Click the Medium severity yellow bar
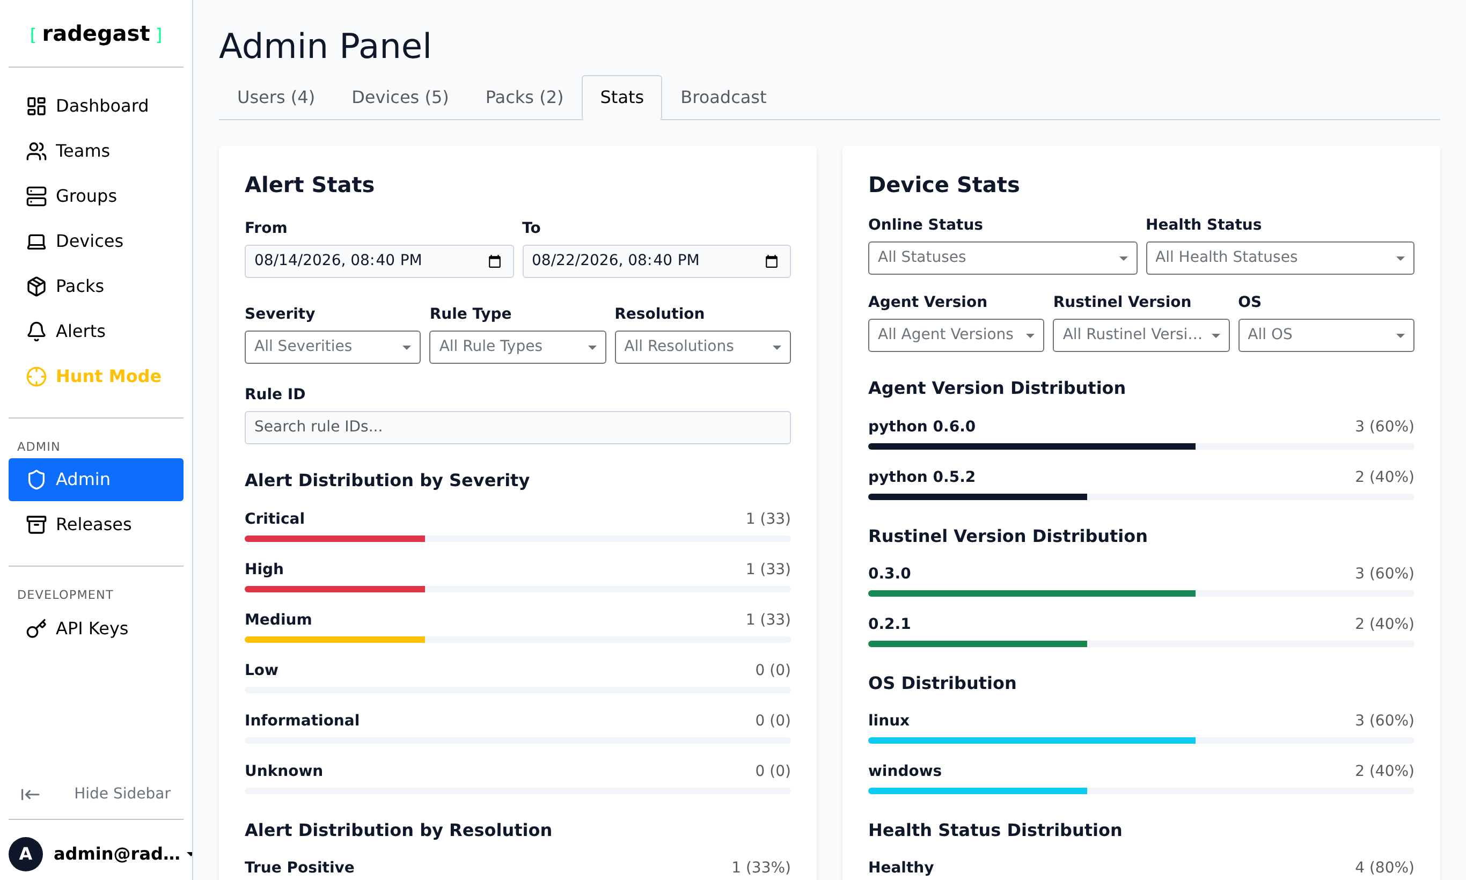The image size is (1466, 880). click(335, 640)
